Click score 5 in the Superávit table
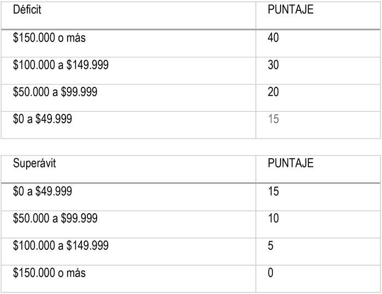This screenshot has width=382, height=294. (x=271, y=246)
